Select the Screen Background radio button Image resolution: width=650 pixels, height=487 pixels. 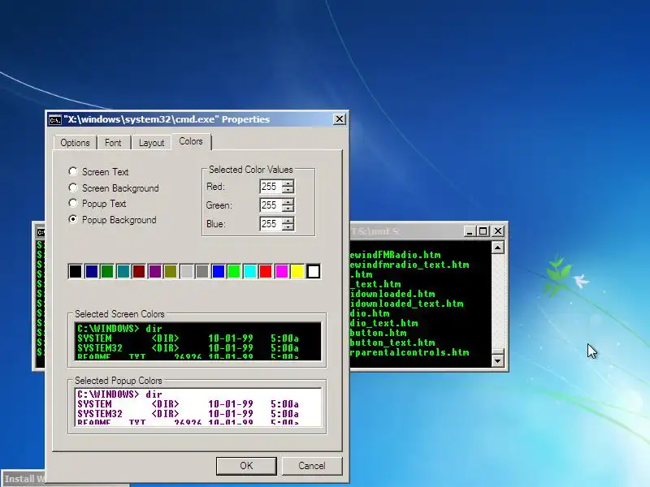(73, 187)
